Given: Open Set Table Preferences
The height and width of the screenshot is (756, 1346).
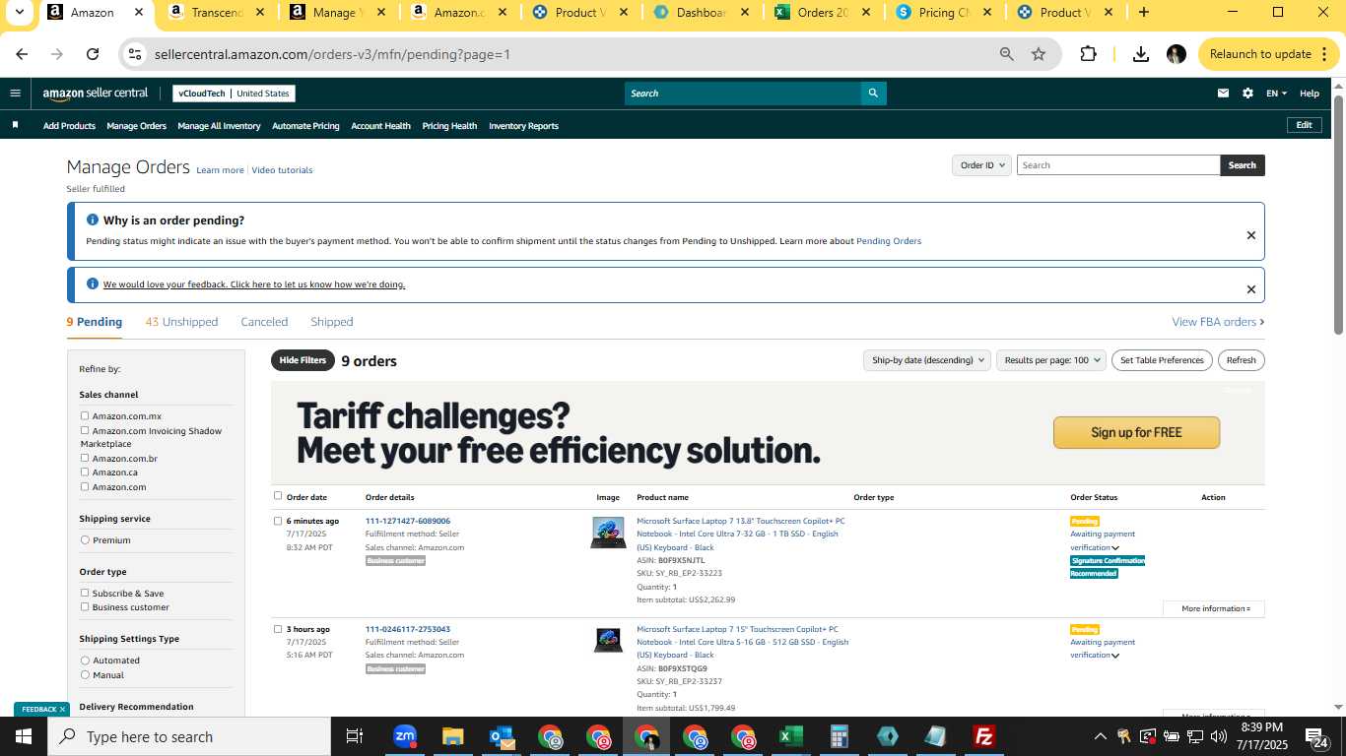Looking at the screenshot, I should 1162,360.
